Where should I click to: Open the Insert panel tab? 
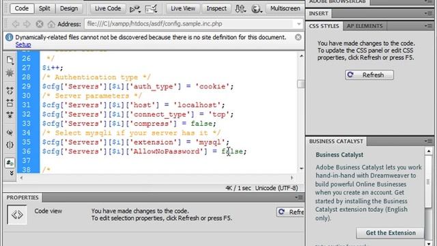[x=319, y=14]
